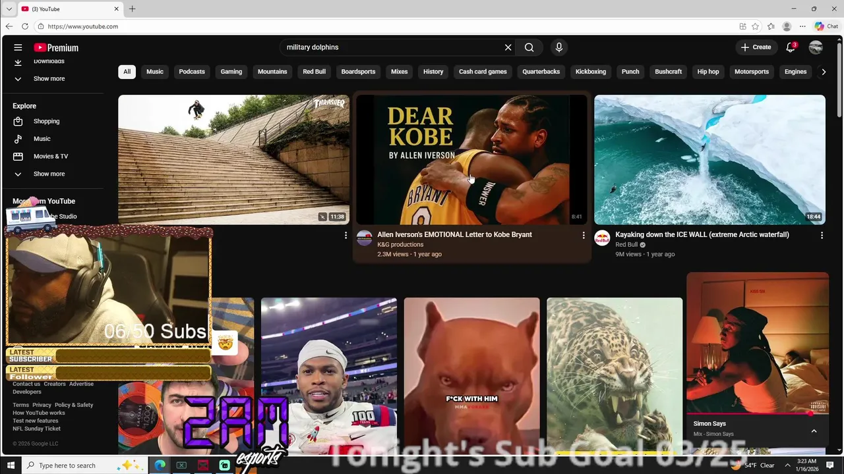This screenshot has height=474, width=844.
Task: Open Allen Iverson's EMOTIONAL Letter video title
Action: click(x=454, y=234)
